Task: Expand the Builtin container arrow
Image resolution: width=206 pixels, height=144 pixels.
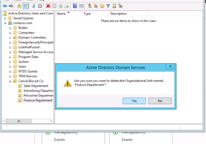Action: [x=10, y=28]
